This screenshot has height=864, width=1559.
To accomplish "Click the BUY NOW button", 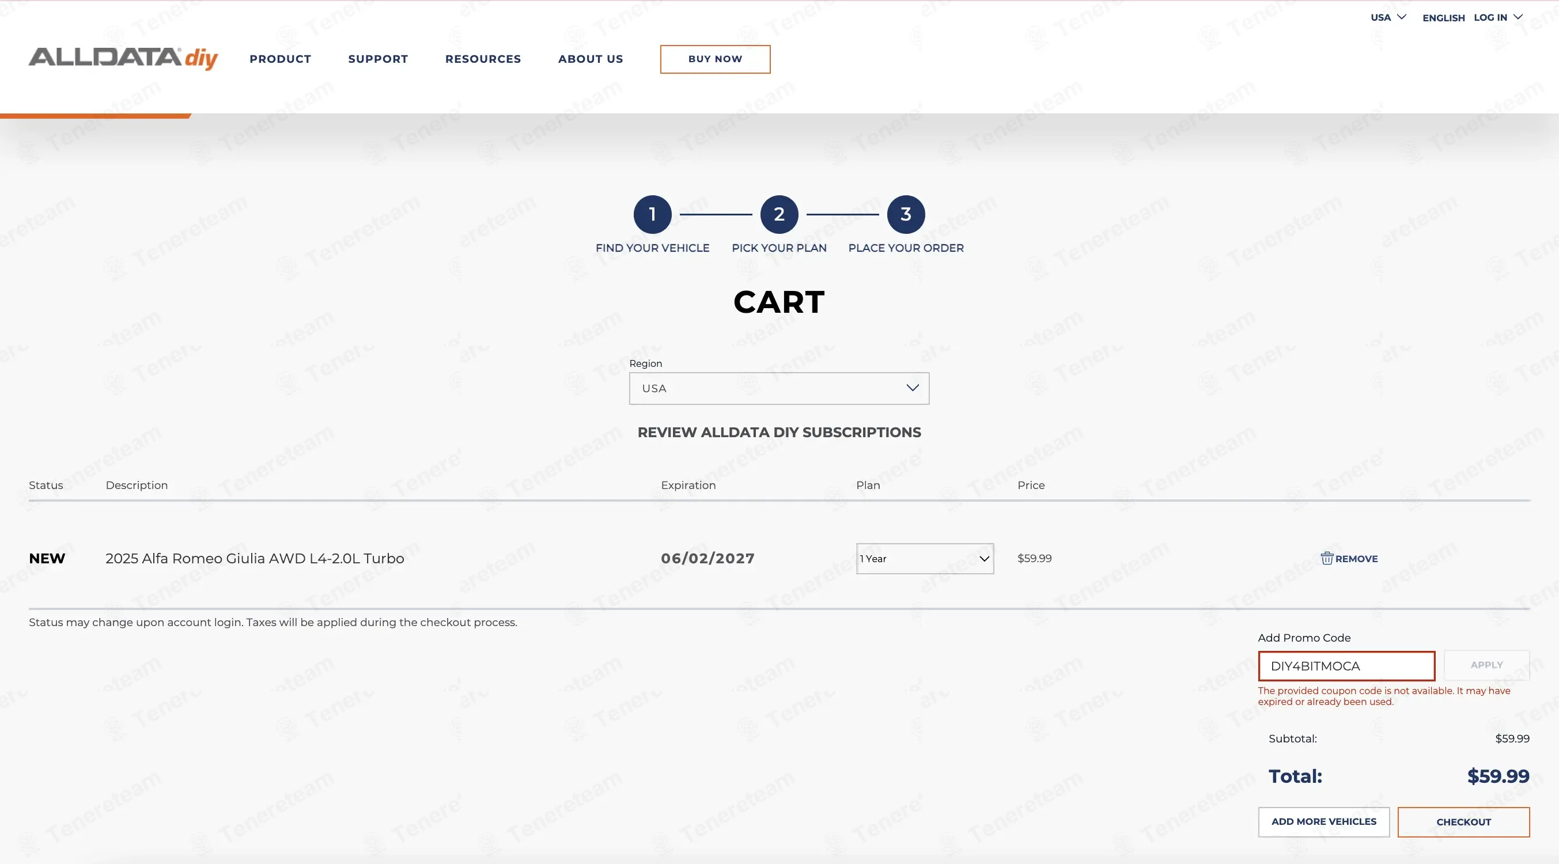I will click(x=716, y=59).
